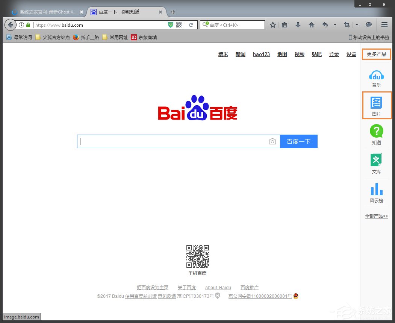This screenshot has width=395, height=323.
Task: Open image search via camera icon
Action: click(x=272, y=141)
